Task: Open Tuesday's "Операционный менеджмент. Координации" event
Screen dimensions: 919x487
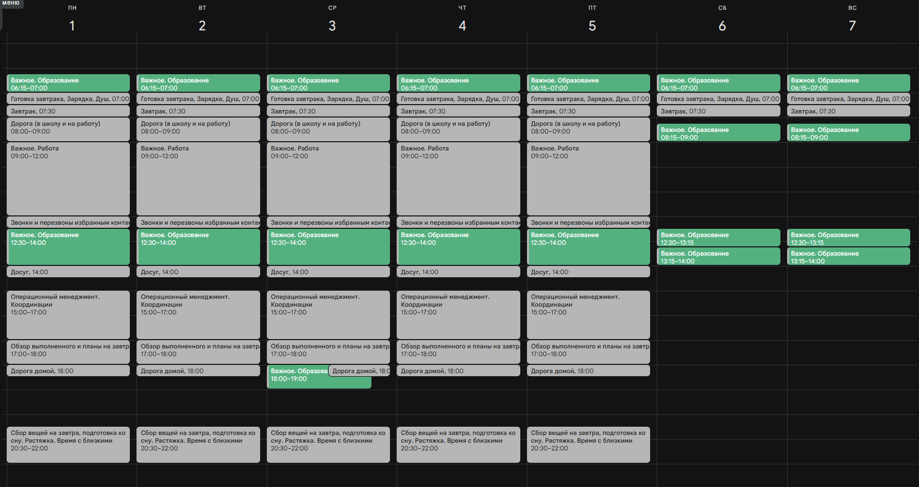Action: click(x=198, y=314)
